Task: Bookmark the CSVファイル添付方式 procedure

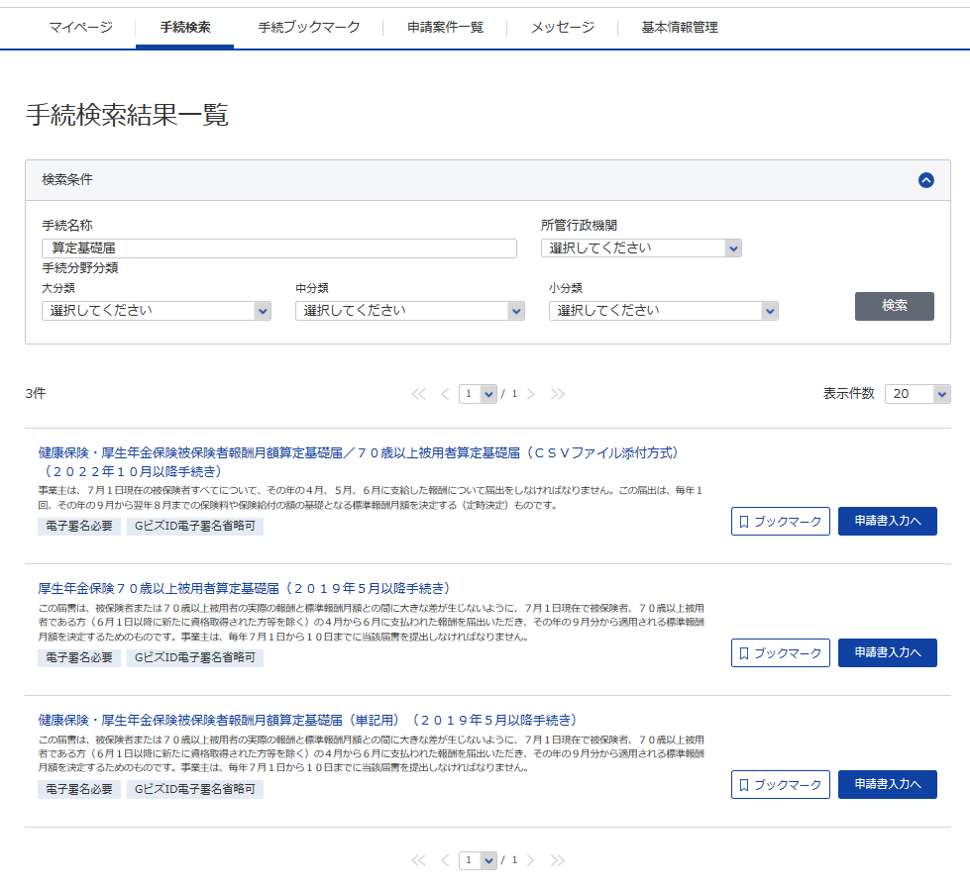Action: 780,522
